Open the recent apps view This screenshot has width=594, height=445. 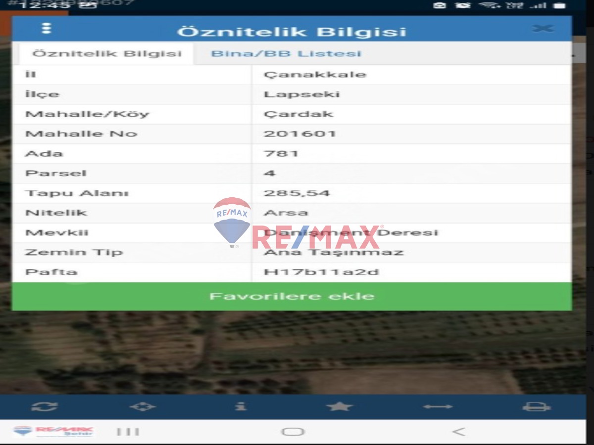128,431
